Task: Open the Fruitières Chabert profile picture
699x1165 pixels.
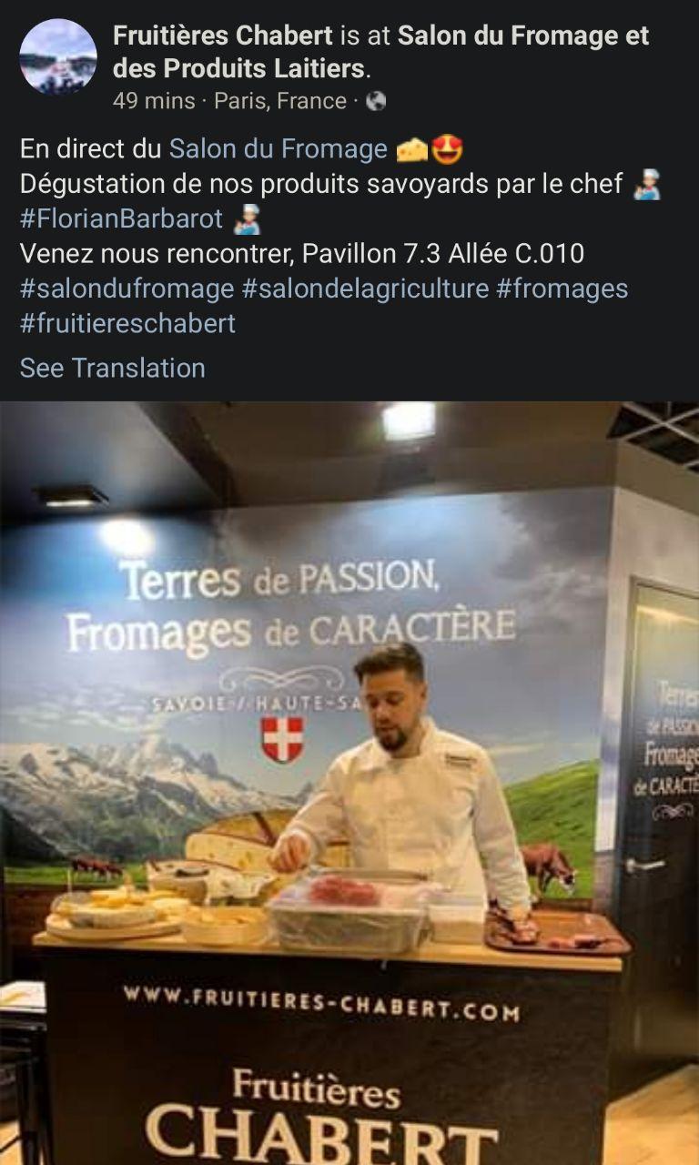Action: [58, 56]
